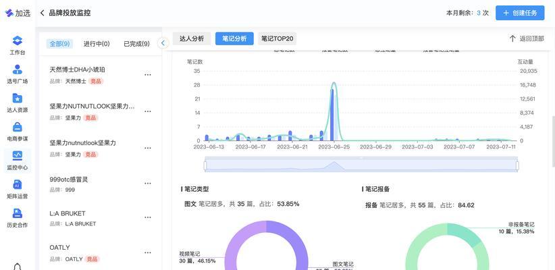Viewport: 555px width, 270px height.
Task: Go back with arrow beside 品牌投放监控
Action: pos(42,13)
